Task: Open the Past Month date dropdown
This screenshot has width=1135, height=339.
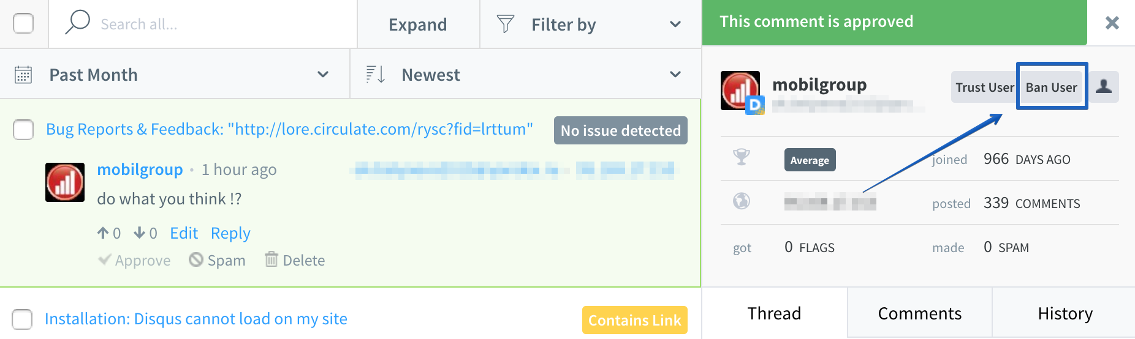Action: coord(175,75)
